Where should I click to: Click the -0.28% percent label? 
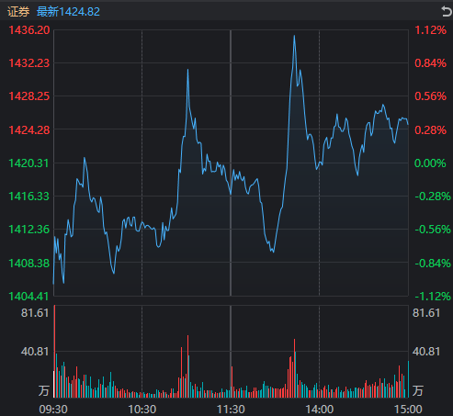point(433,197)
